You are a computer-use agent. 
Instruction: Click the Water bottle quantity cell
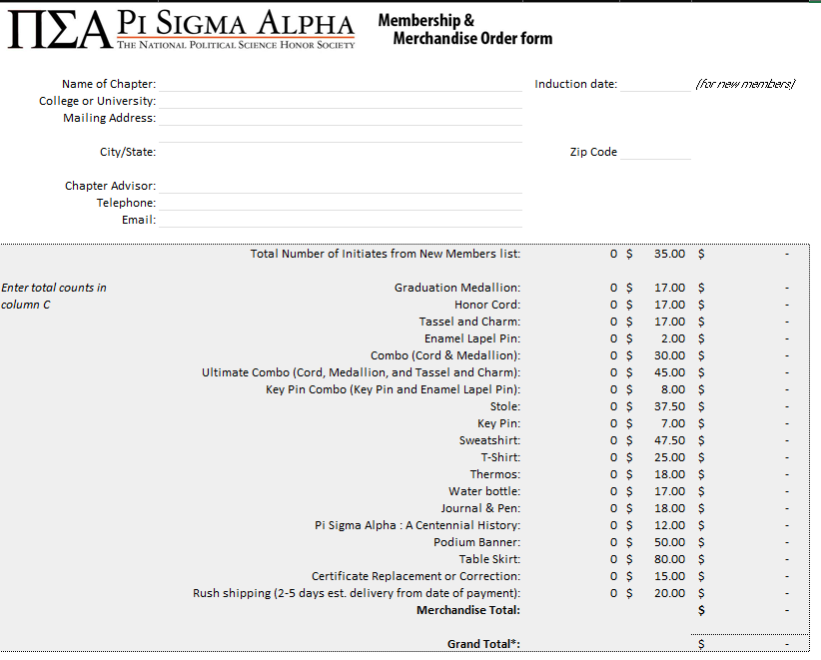tap(571, 491)
